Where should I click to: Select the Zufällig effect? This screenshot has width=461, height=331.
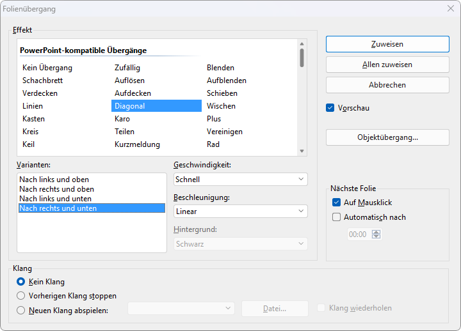[x=127, y=68]
